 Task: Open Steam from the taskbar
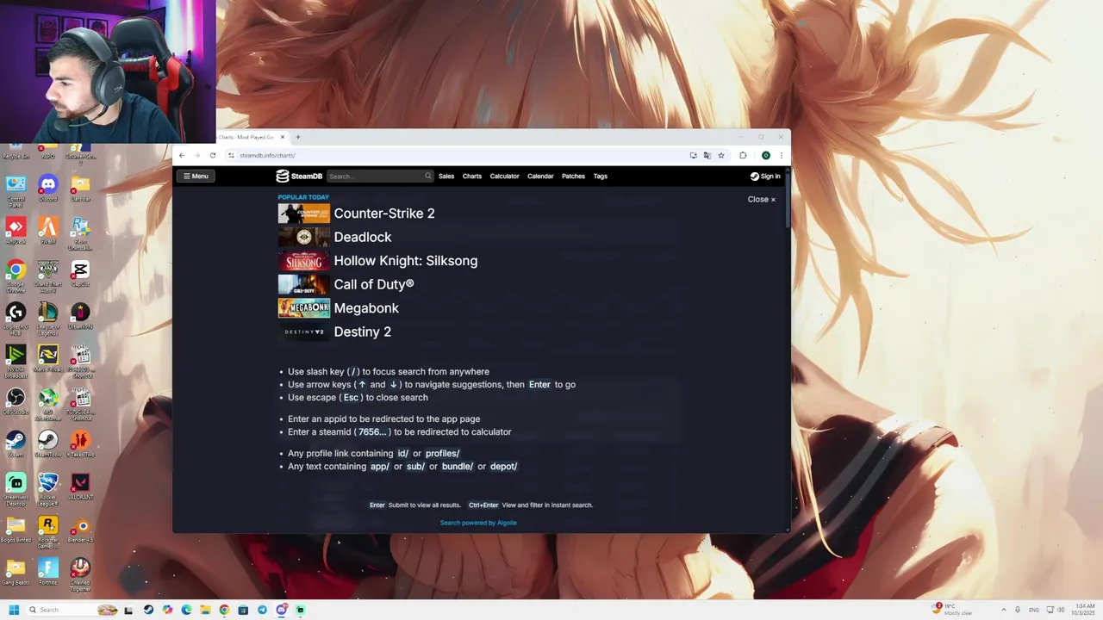pyautogui.click(x=148, y=610)
